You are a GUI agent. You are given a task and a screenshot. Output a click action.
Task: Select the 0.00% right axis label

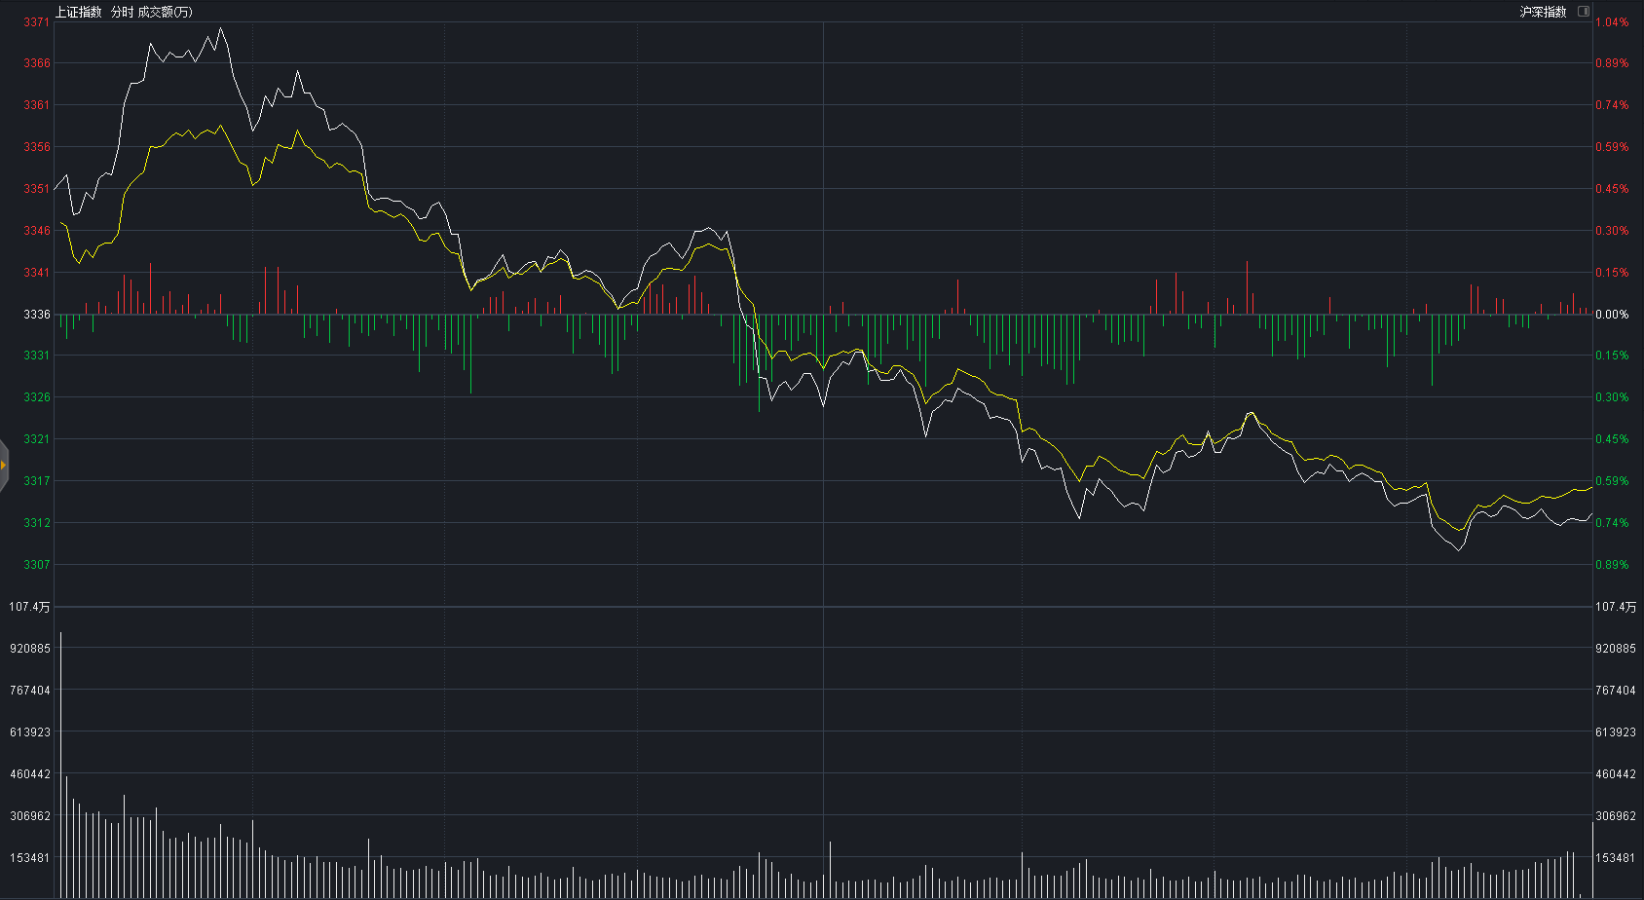pos(1612,314)
